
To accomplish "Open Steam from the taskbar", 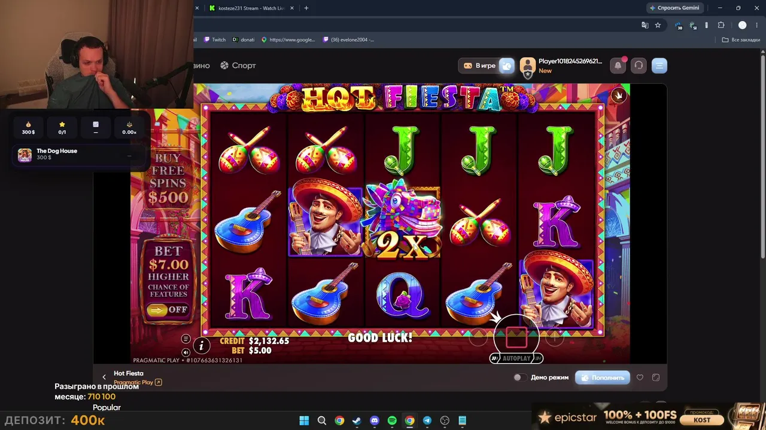I will (x=357, y=420).
